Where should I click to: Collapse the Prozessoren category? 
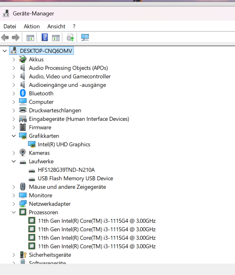(x=14, y=212)
